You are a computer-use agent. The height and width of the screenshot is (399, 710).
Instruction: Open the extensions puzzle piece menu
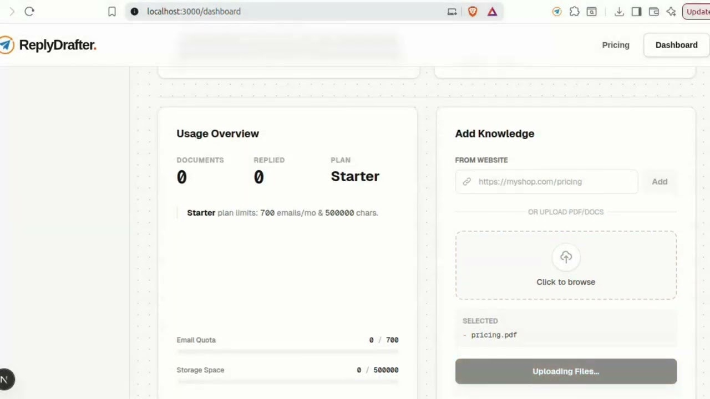pyautogui.click(x=575, y=11)
